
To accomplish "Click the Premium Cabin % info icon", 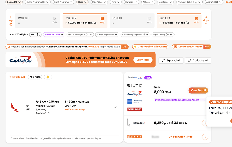I will [196, 2].
